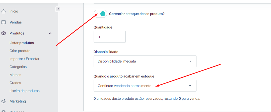Open Quando o produto acabar dropdown

pos(145,86)
